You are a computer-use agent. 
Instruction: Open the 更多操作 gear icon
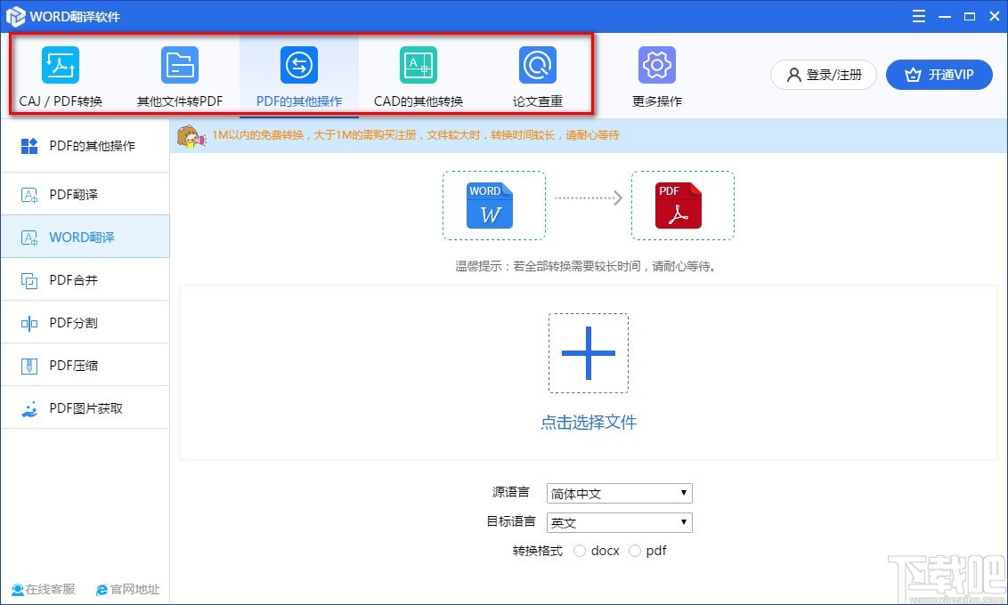click(x=656, y=76)
